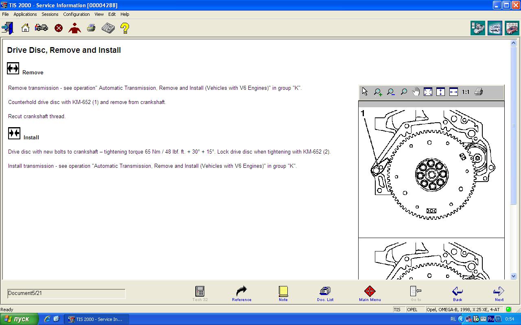
Task: Go to Next document
Action: pos(499,294)
